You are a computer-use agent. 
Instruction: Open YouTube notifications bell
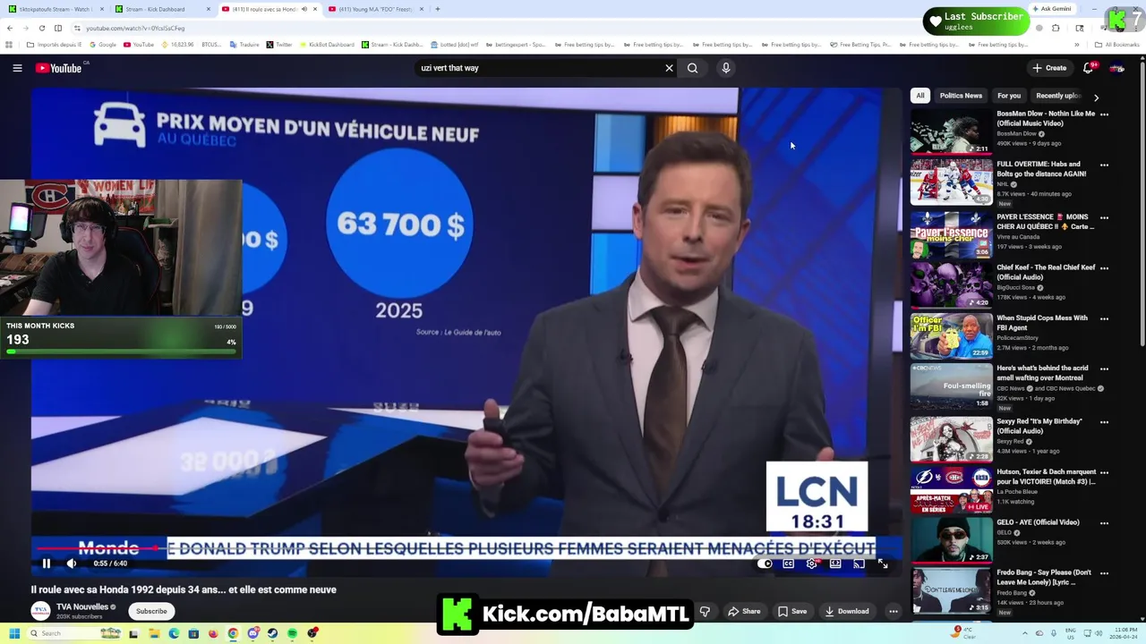pyautogui.click(x=1089, y=68)
